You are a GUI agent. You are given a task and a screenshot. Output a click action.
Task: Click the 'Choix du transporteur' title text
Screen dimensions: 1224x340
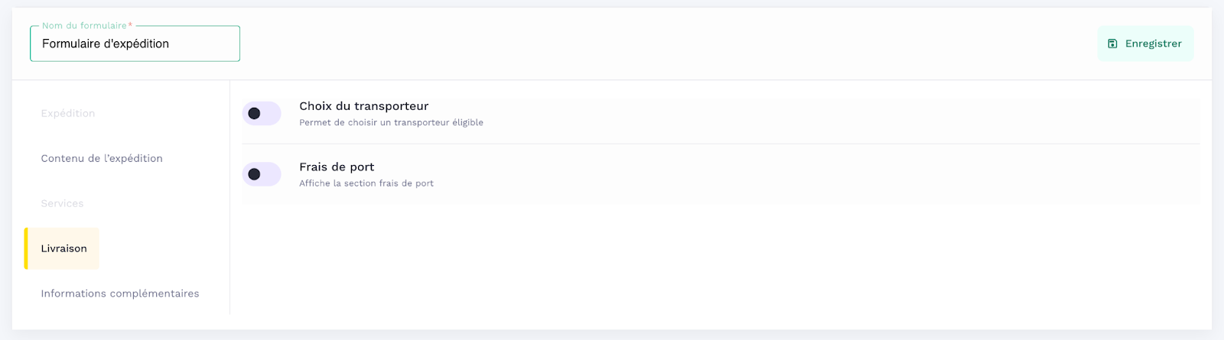[363, 106]
